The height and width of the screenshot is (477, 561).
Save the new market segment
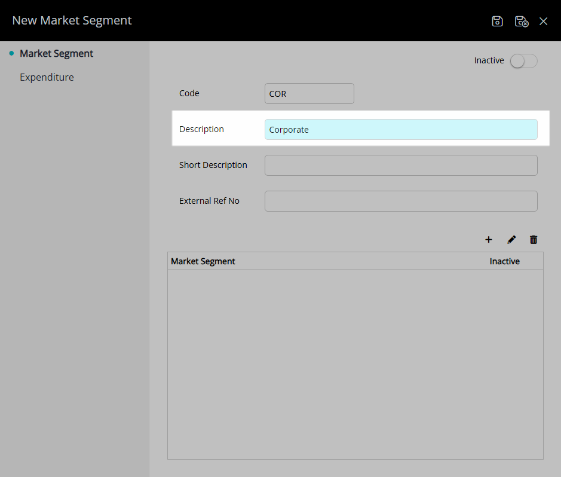click(x=497, y=22)
